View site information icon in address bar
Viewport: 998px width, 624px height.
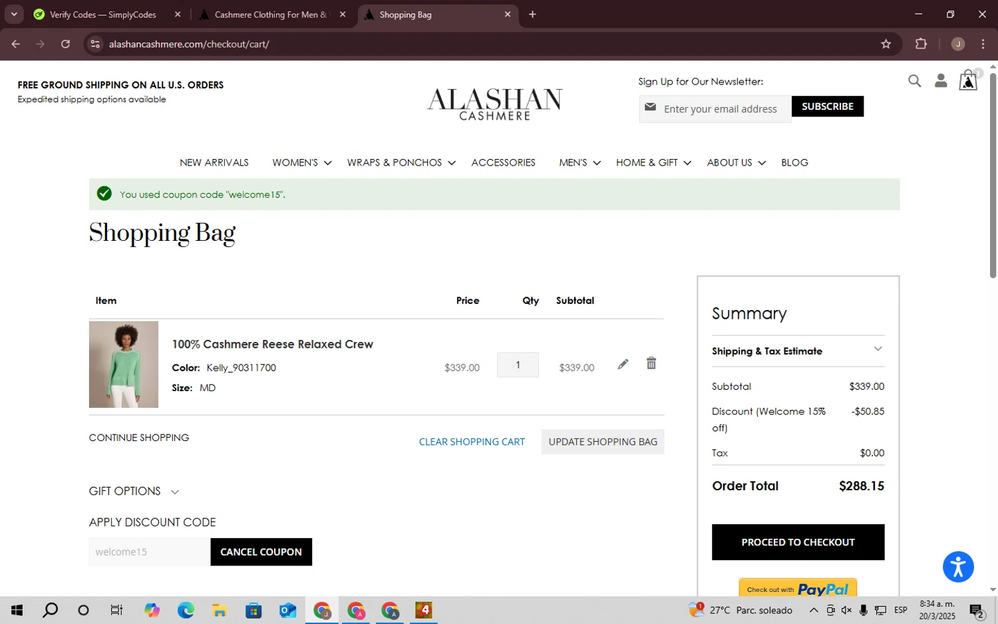pyautogui.click(x=95, y=44)
